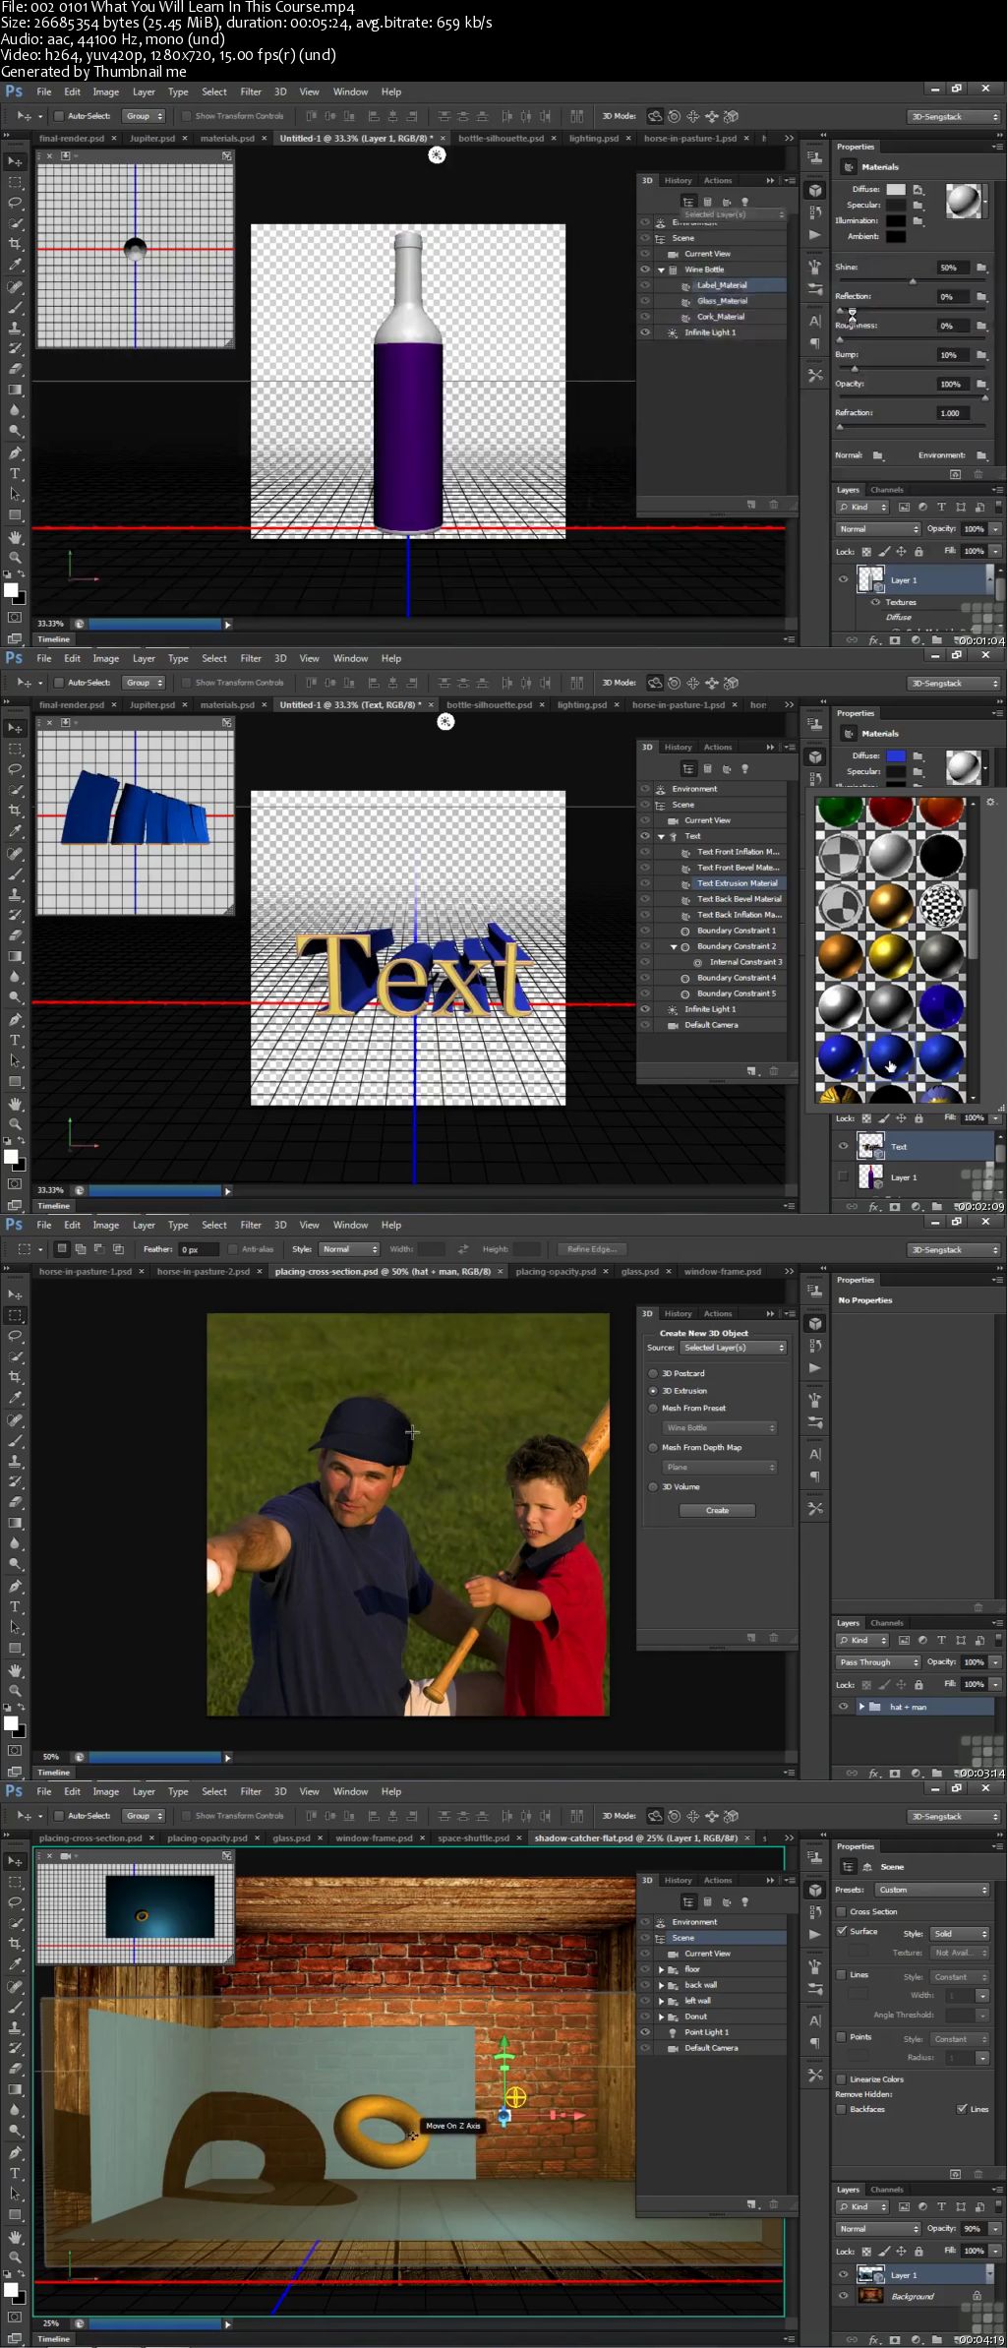Image resolution: width=1007 pixels, height=2348 pixels.
Task: Expand the 'hat + man' layer group
Action: (x=861, y=1707)
